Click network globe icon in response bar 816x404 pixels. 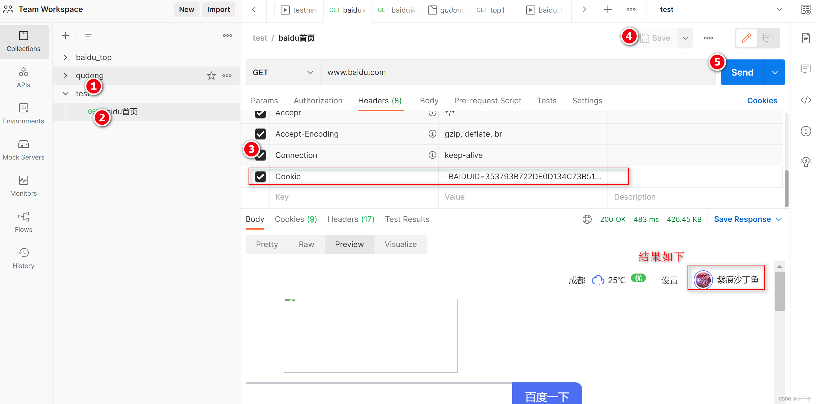pos(587,219)
